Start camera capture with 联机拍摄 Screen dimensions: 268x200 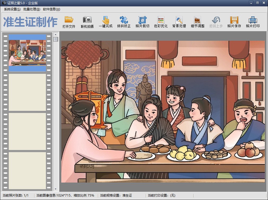coord(87,20)
